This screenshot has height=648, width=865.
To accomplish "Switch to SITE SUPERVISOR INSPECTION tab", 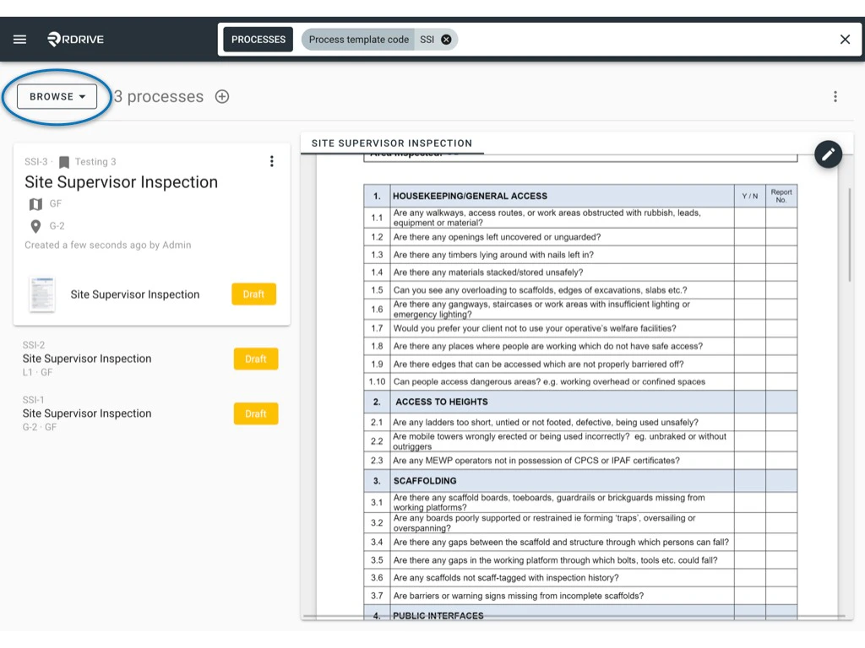I will click(392, 143).
